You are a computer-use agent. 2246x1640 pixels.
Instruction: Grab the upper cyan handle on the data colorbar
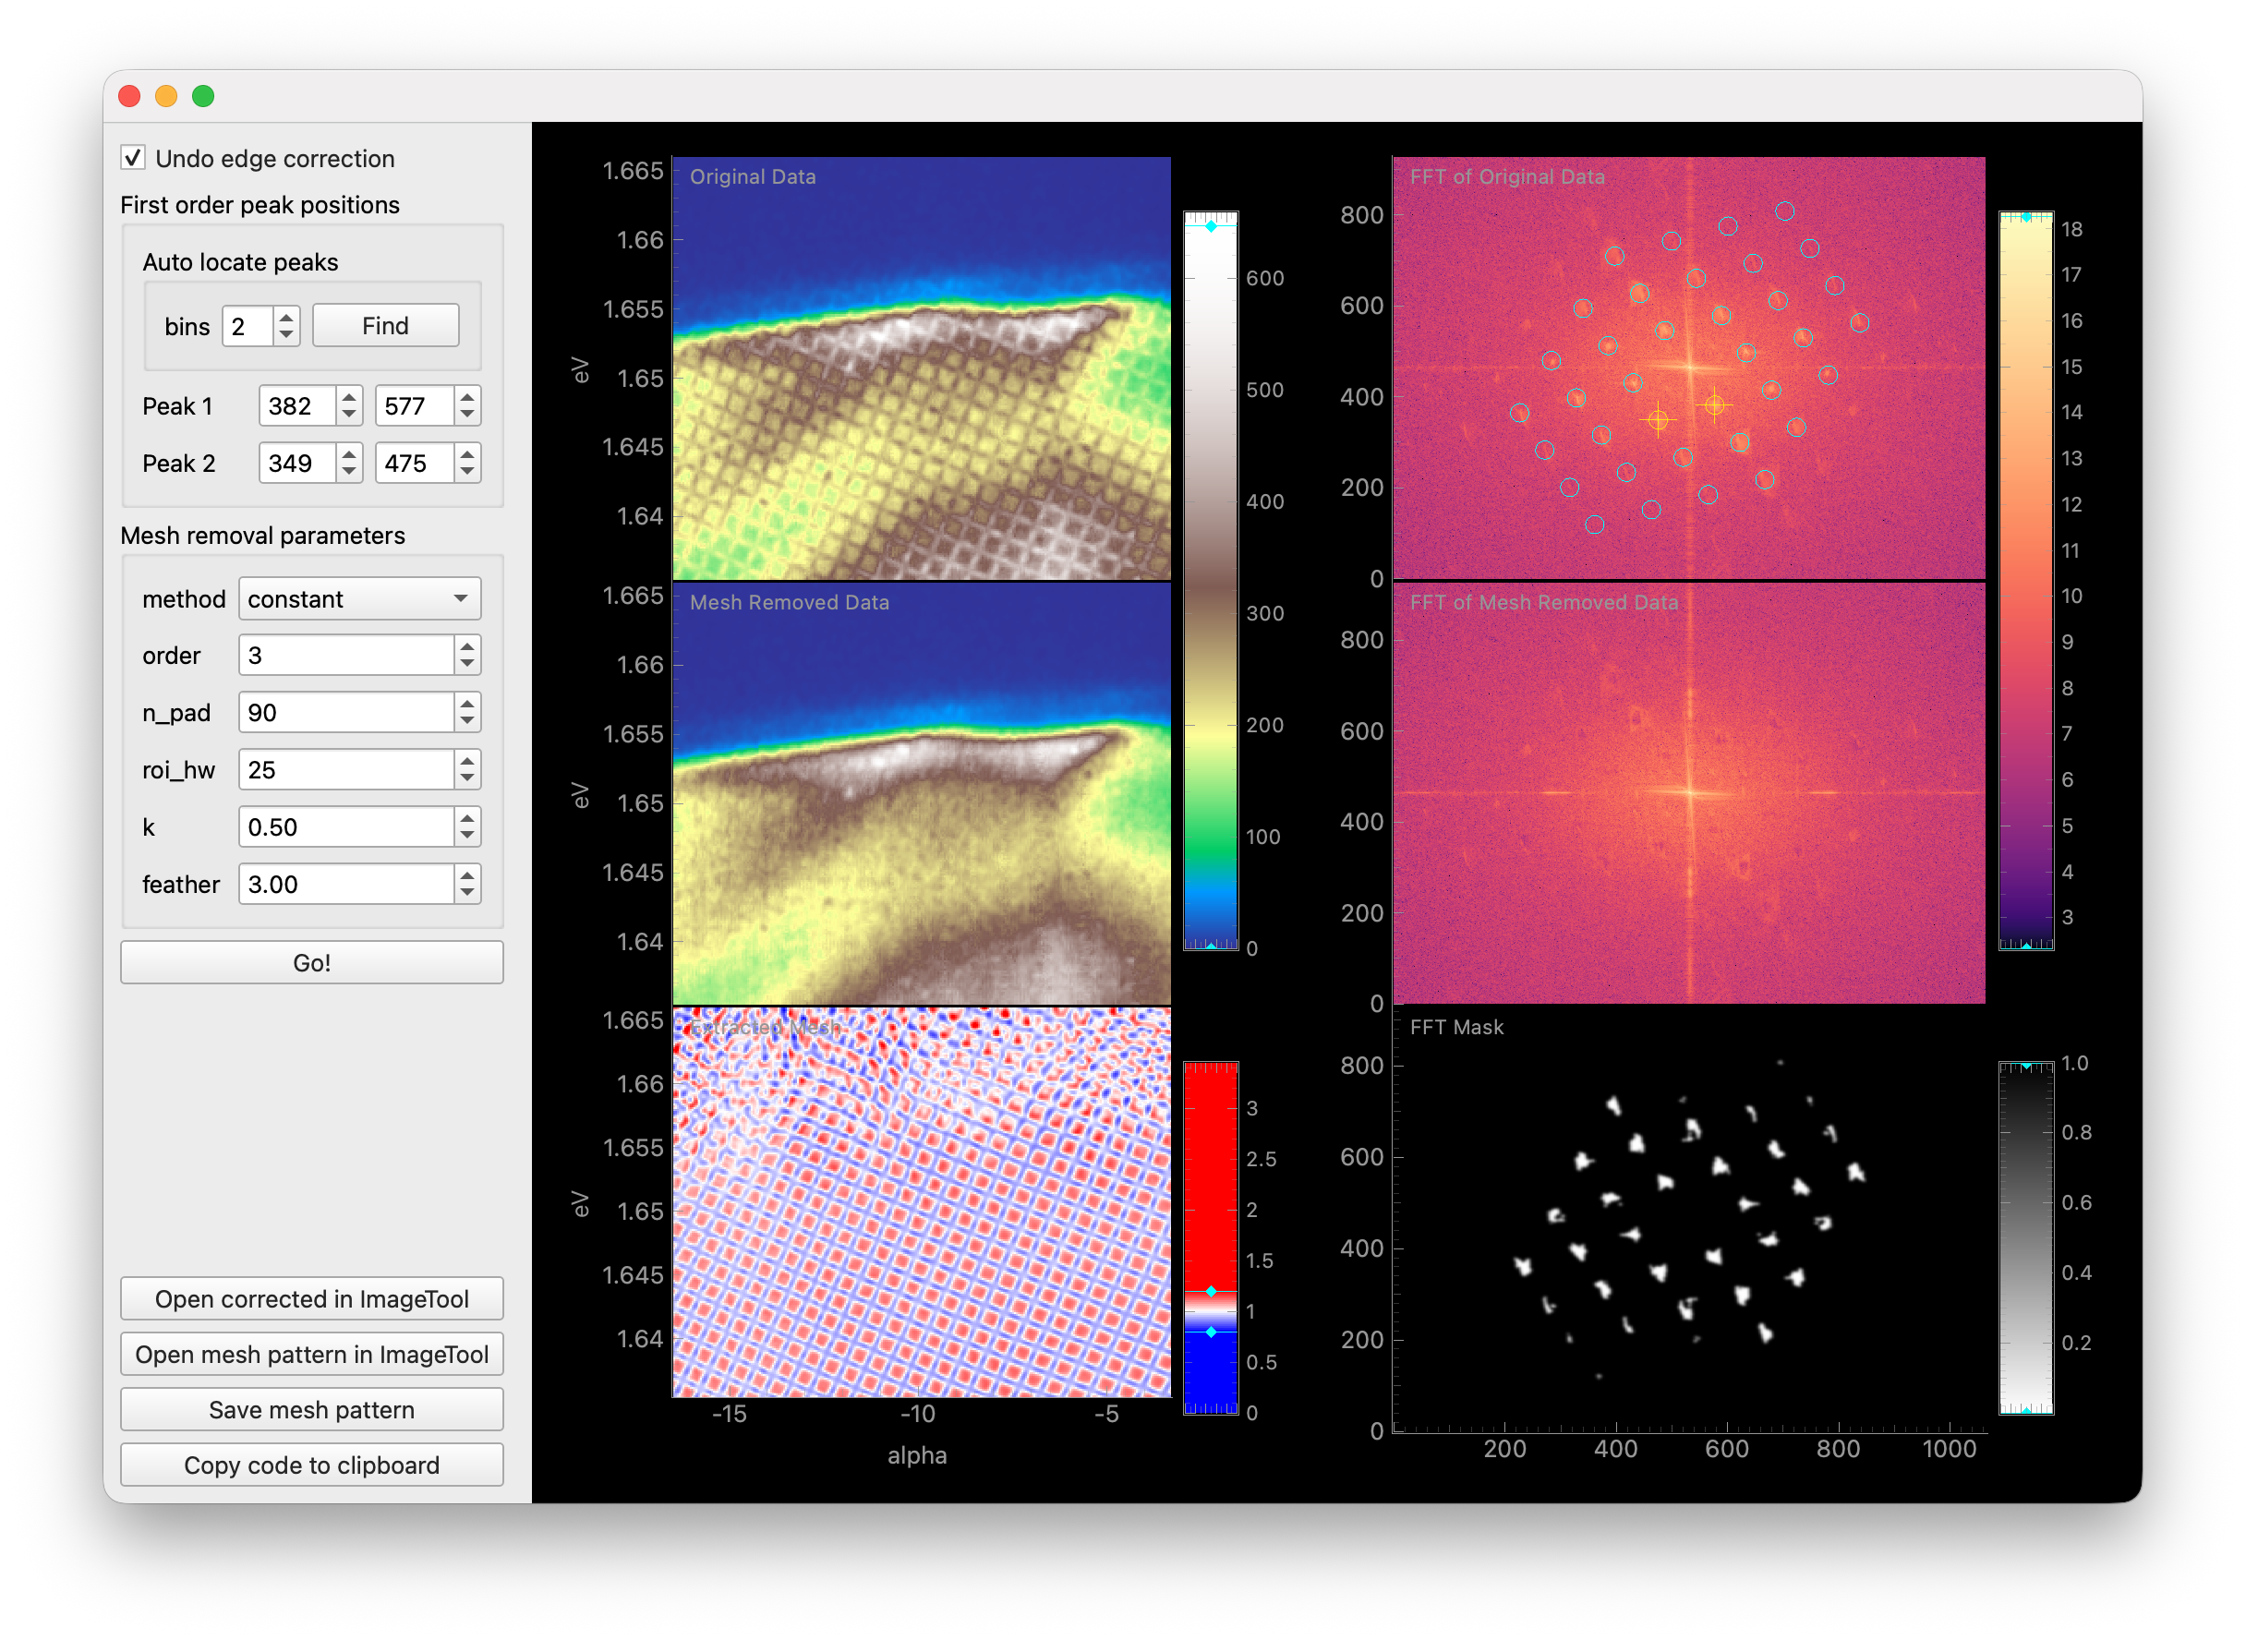1212,226
